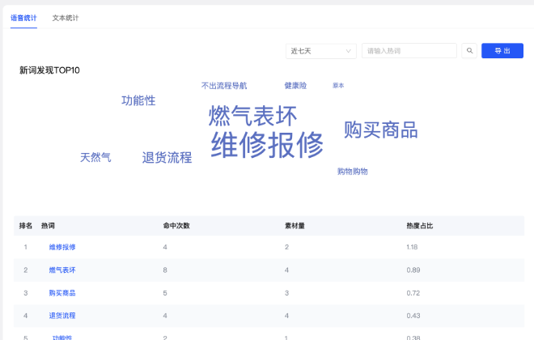Click the 热度占比 column header
534x340 pixels.
[x=419, y=225]
